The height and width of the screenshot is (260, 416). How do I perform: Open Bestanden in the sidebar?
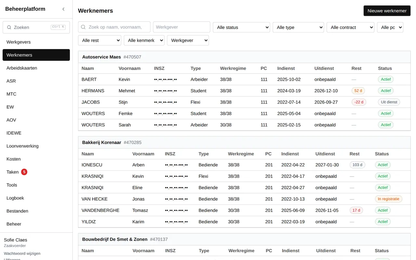tap(36, 211)
